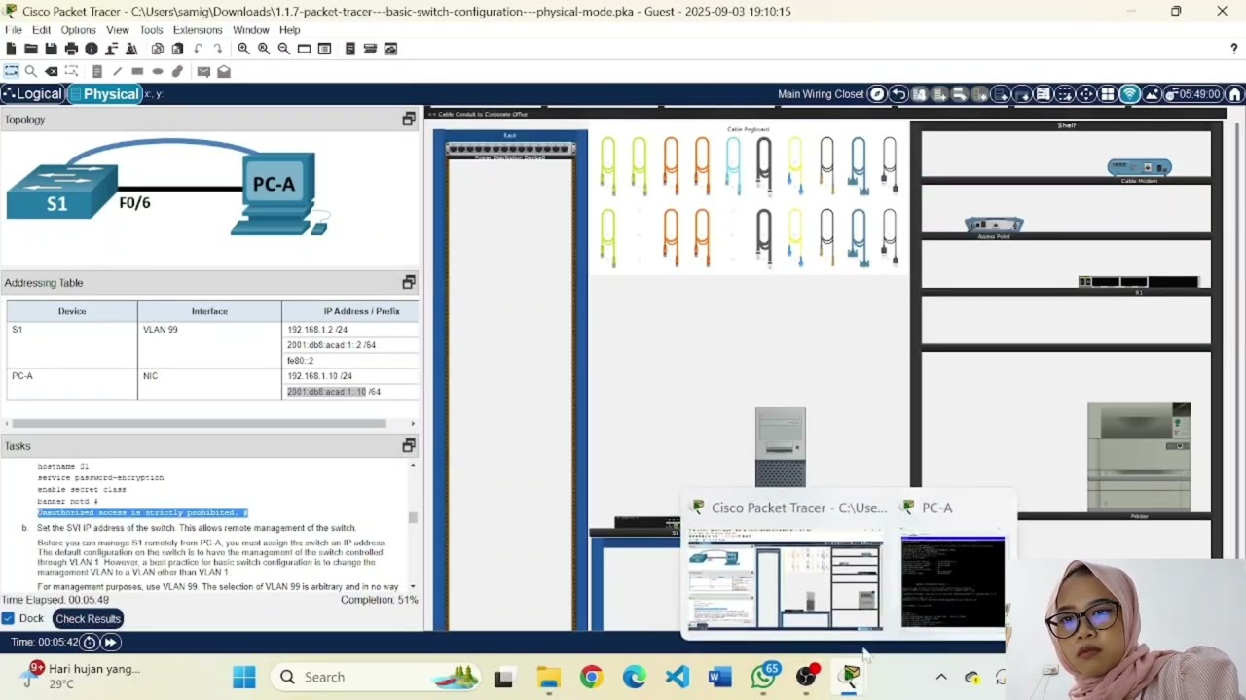
Task: Click the Set Background image icon
Action: (1152, 94)
